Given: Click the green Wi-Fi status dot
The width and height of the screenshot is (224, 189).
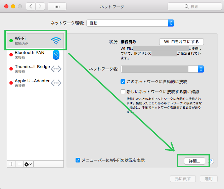Looking at the screenshot, I should (11, 41).
